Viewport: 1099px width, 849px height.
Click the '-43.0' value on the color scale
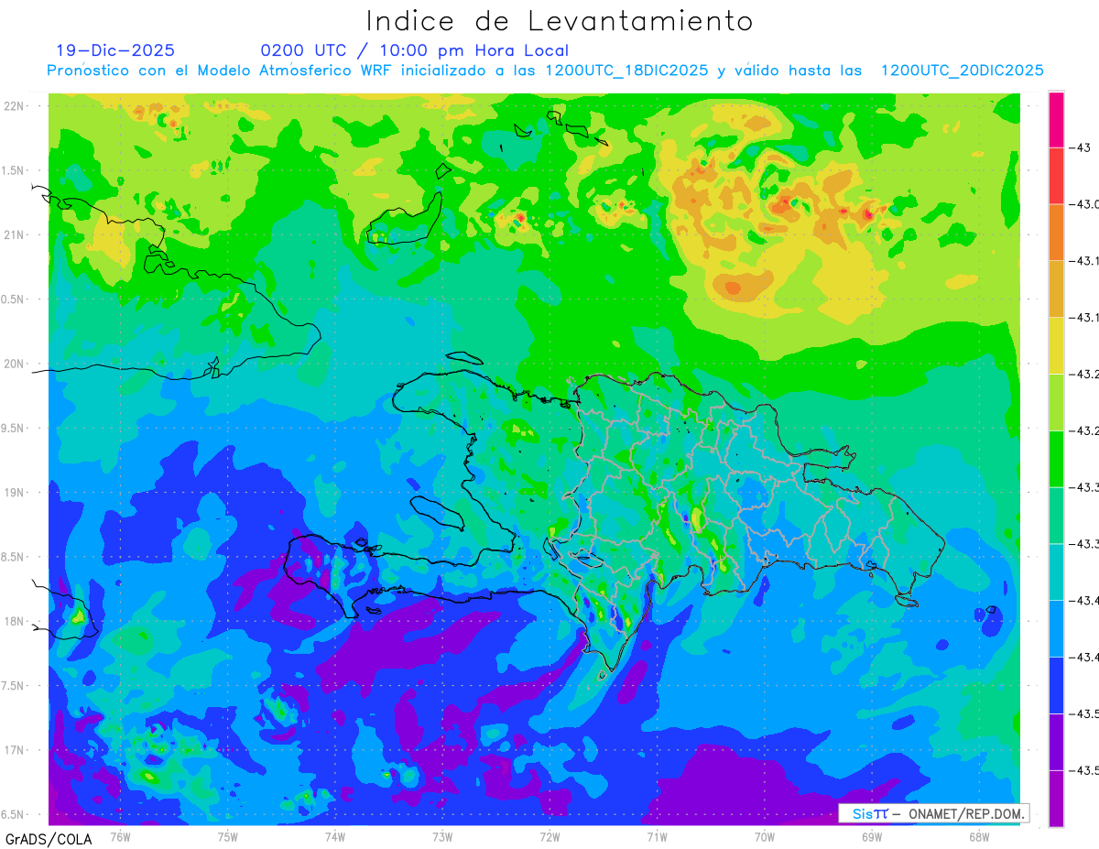[1083, 204]
